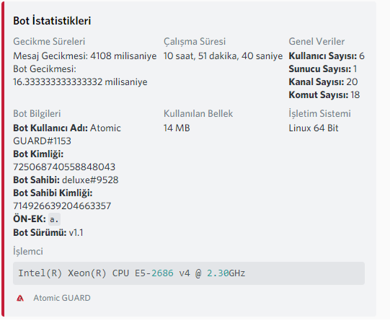Click the 'Bot Sahibi Kimliği:' label
Viewport: 390px width, 326px height.
point(53,193)
